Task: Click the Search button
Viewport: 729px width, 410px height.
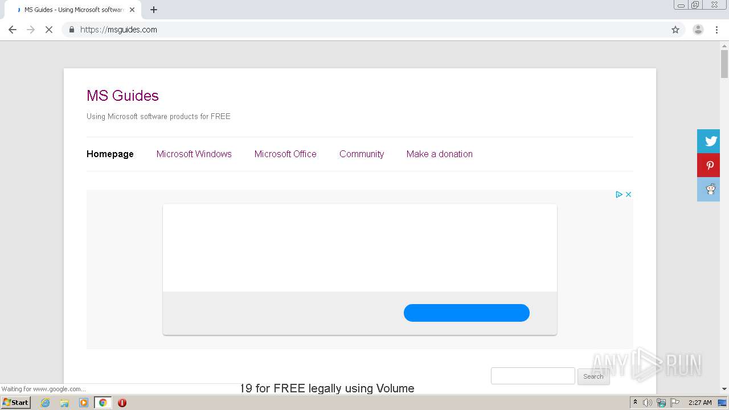Action: tap(593, 376)
